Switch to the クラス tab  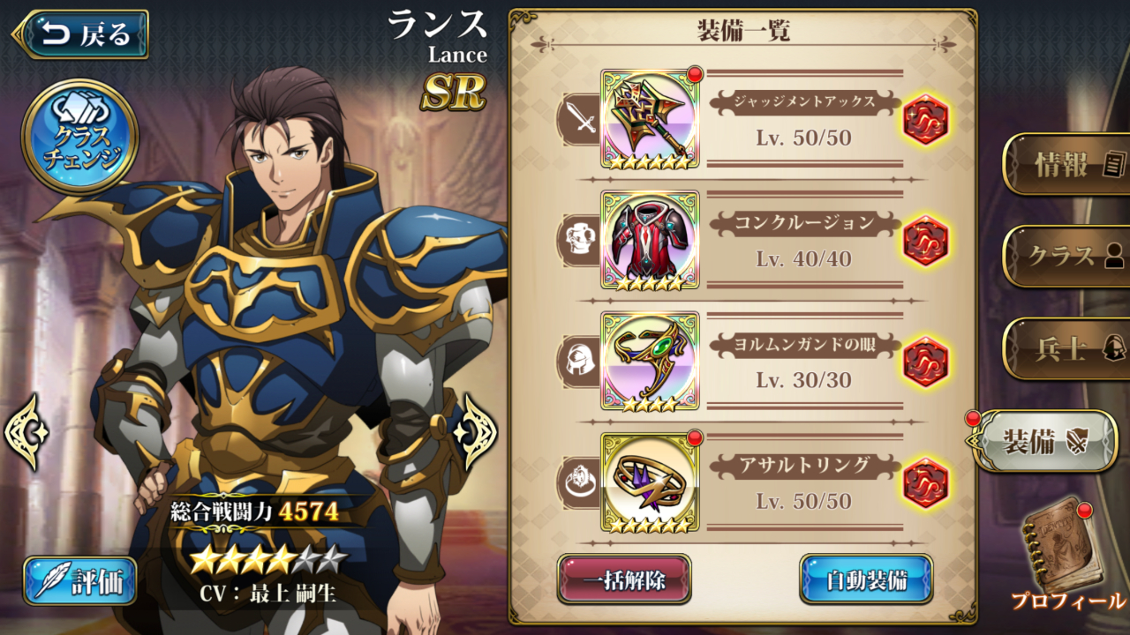pyautogui.click(x=1066, y=257)
